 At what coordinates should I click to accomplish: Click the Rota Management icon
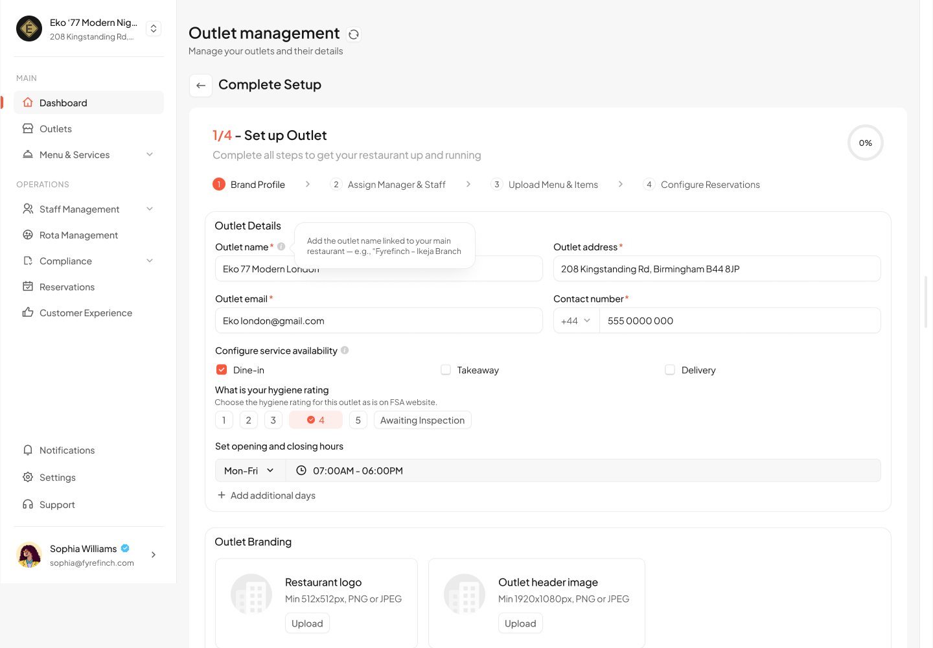tap(28, 235)
